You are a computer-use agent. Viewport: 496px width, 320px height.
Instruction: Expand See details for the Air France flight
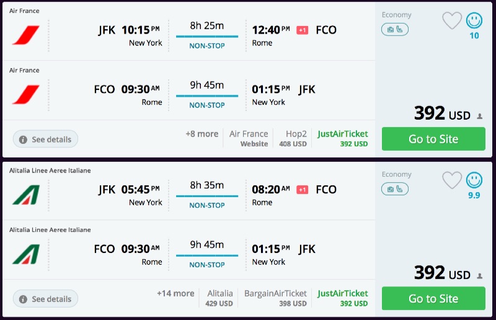click(45, 140)
